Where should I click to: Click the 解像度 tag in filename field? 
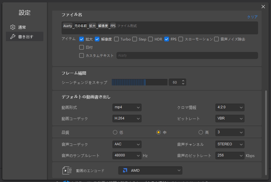pyautogui.click(x=103, y=26)
